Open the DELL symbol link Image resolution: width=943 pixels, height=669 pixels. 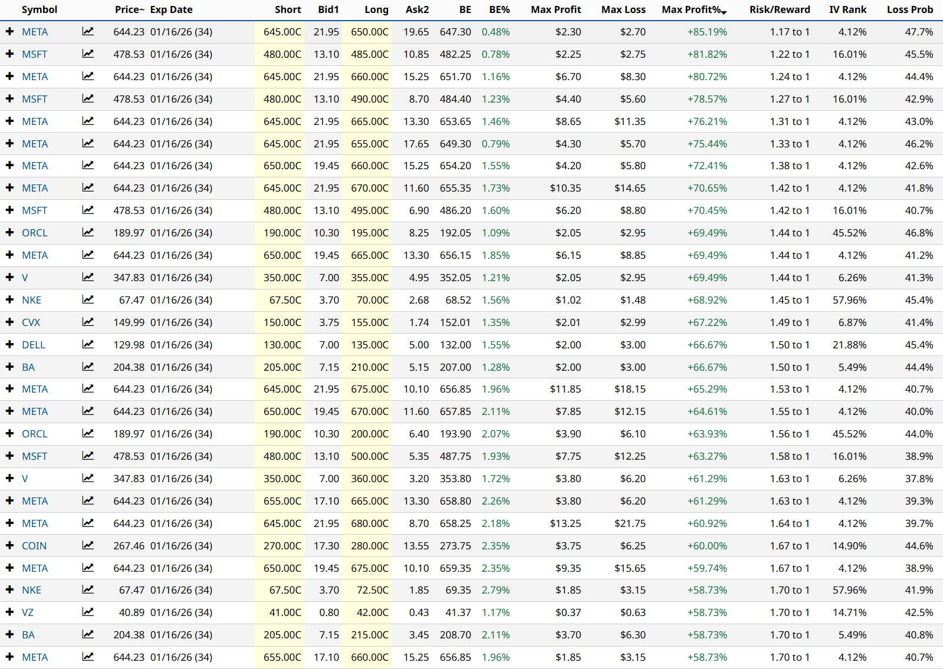click(x=34, y=345)
